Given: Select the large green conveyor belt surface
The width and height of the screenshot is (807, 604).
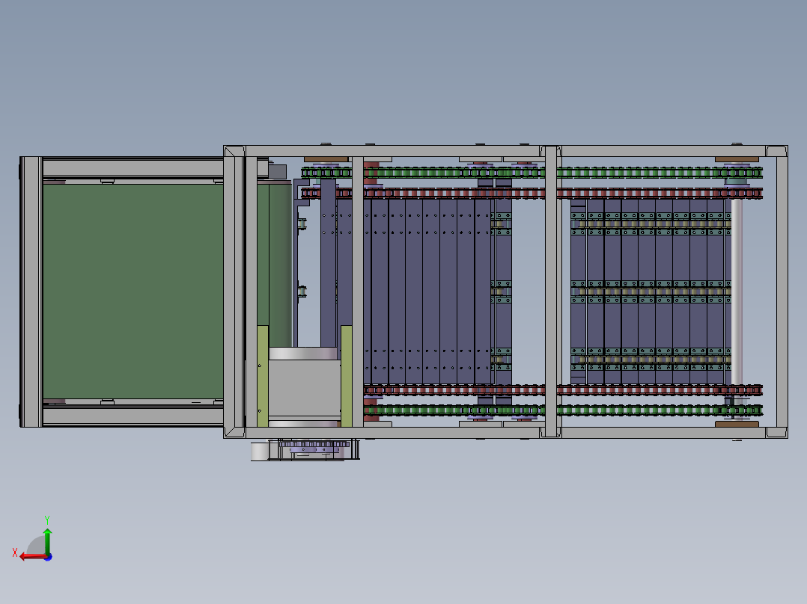Looking at the screenshot, I should click(x=133, y=292).
